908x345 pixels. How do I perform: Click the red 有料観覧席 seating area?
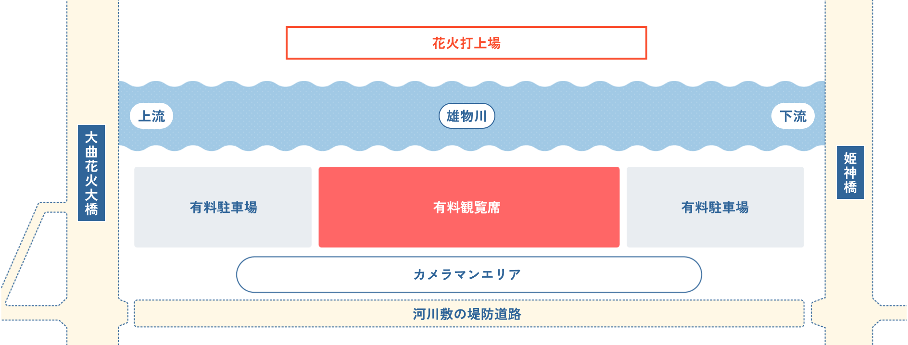click(469, 207)
